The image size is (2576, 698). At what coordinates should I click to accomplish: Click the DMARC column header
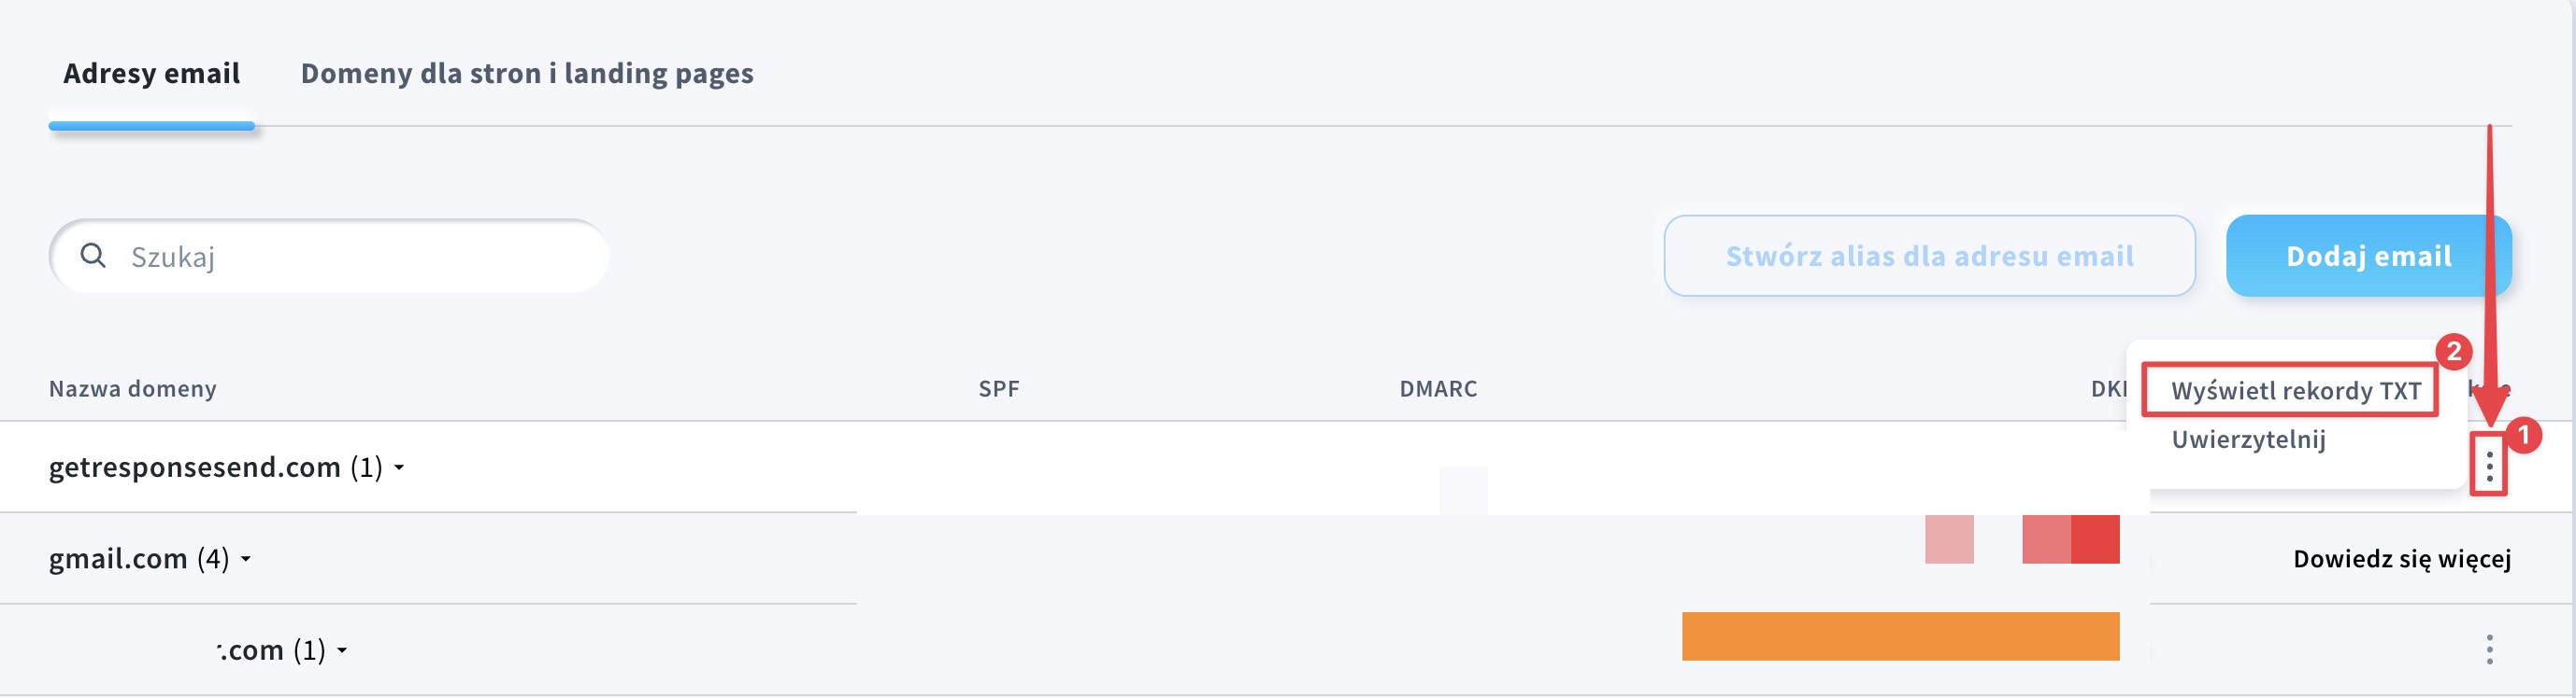pos(1437,388)
